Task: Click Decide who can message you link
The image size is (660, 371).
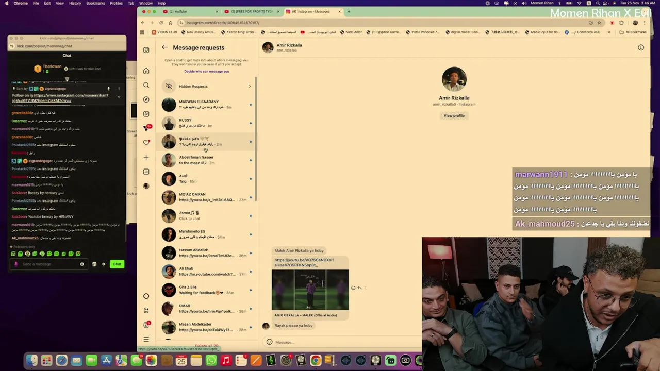Action: click(x=206, y=72)
